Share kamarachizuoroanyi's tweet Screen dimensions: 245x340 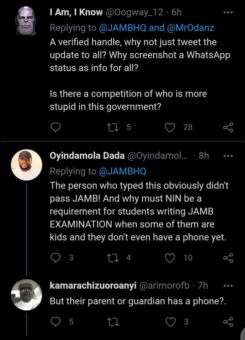click(228, 322)
